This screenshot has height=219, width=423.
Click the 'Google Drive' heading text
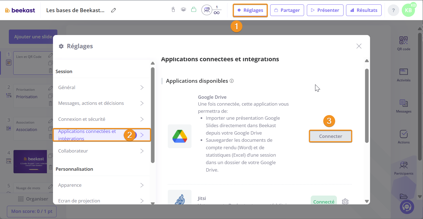212,97
